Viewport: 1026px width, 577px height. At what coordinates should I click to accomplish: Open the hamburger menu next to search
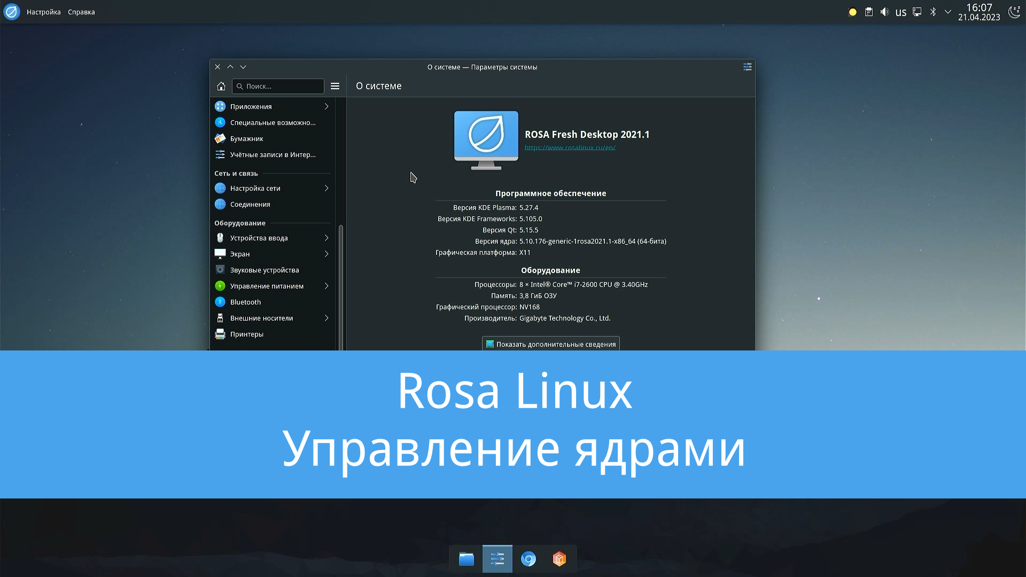click(x=335, y=86)
